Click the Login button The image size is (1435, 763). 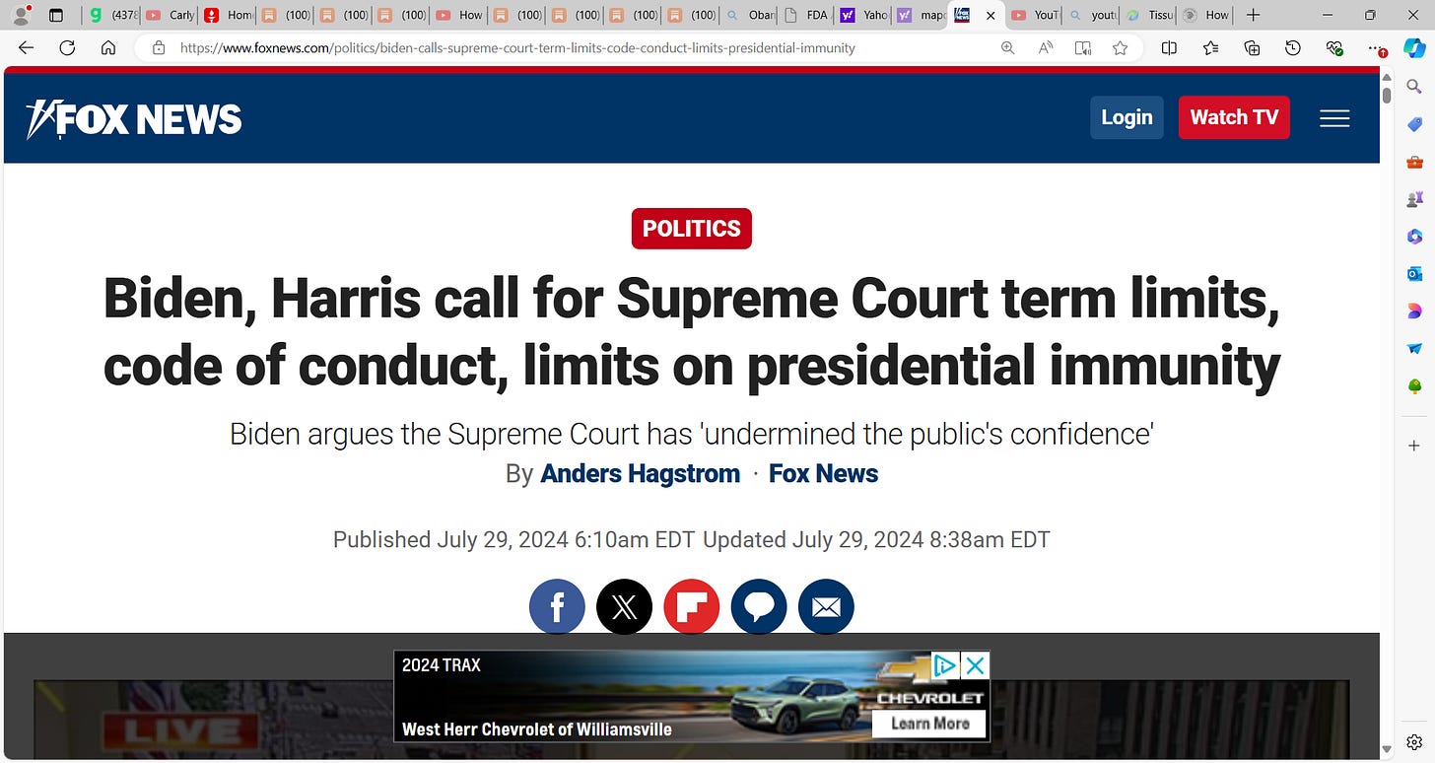1127,117
